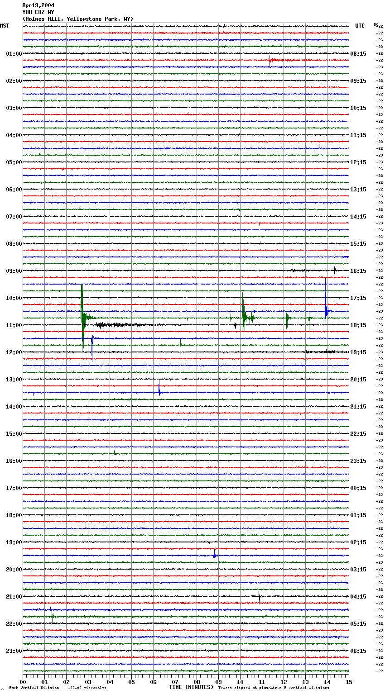Click the 14:15 UTC time label
The image size is (385, 694).
click(x=358, y=217)
